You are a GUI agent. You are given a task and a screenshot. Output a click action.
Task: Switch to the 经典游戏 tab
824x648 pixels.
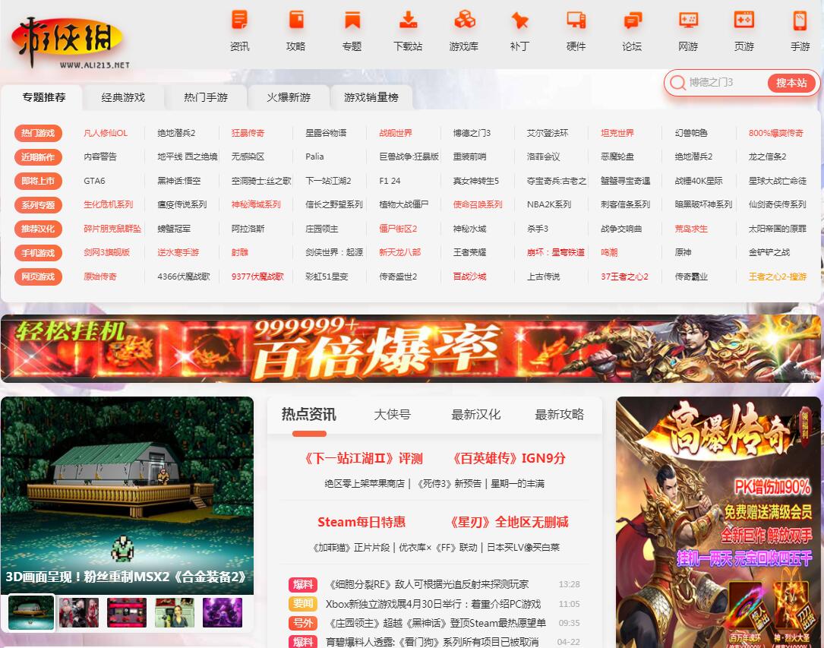pos(123,97)
